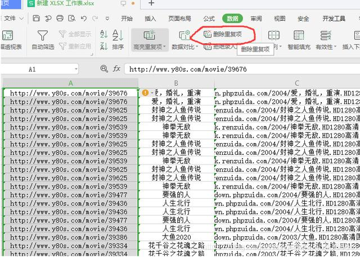Viewport: 360px width, 257px height.
Task: Switch to the 页面布局 ribbon tab
Action: click(179, 19)
